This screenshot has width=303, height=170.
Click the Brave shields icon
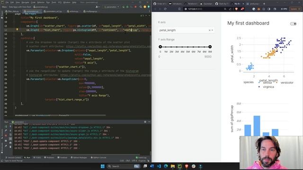[x=237, y=9]
